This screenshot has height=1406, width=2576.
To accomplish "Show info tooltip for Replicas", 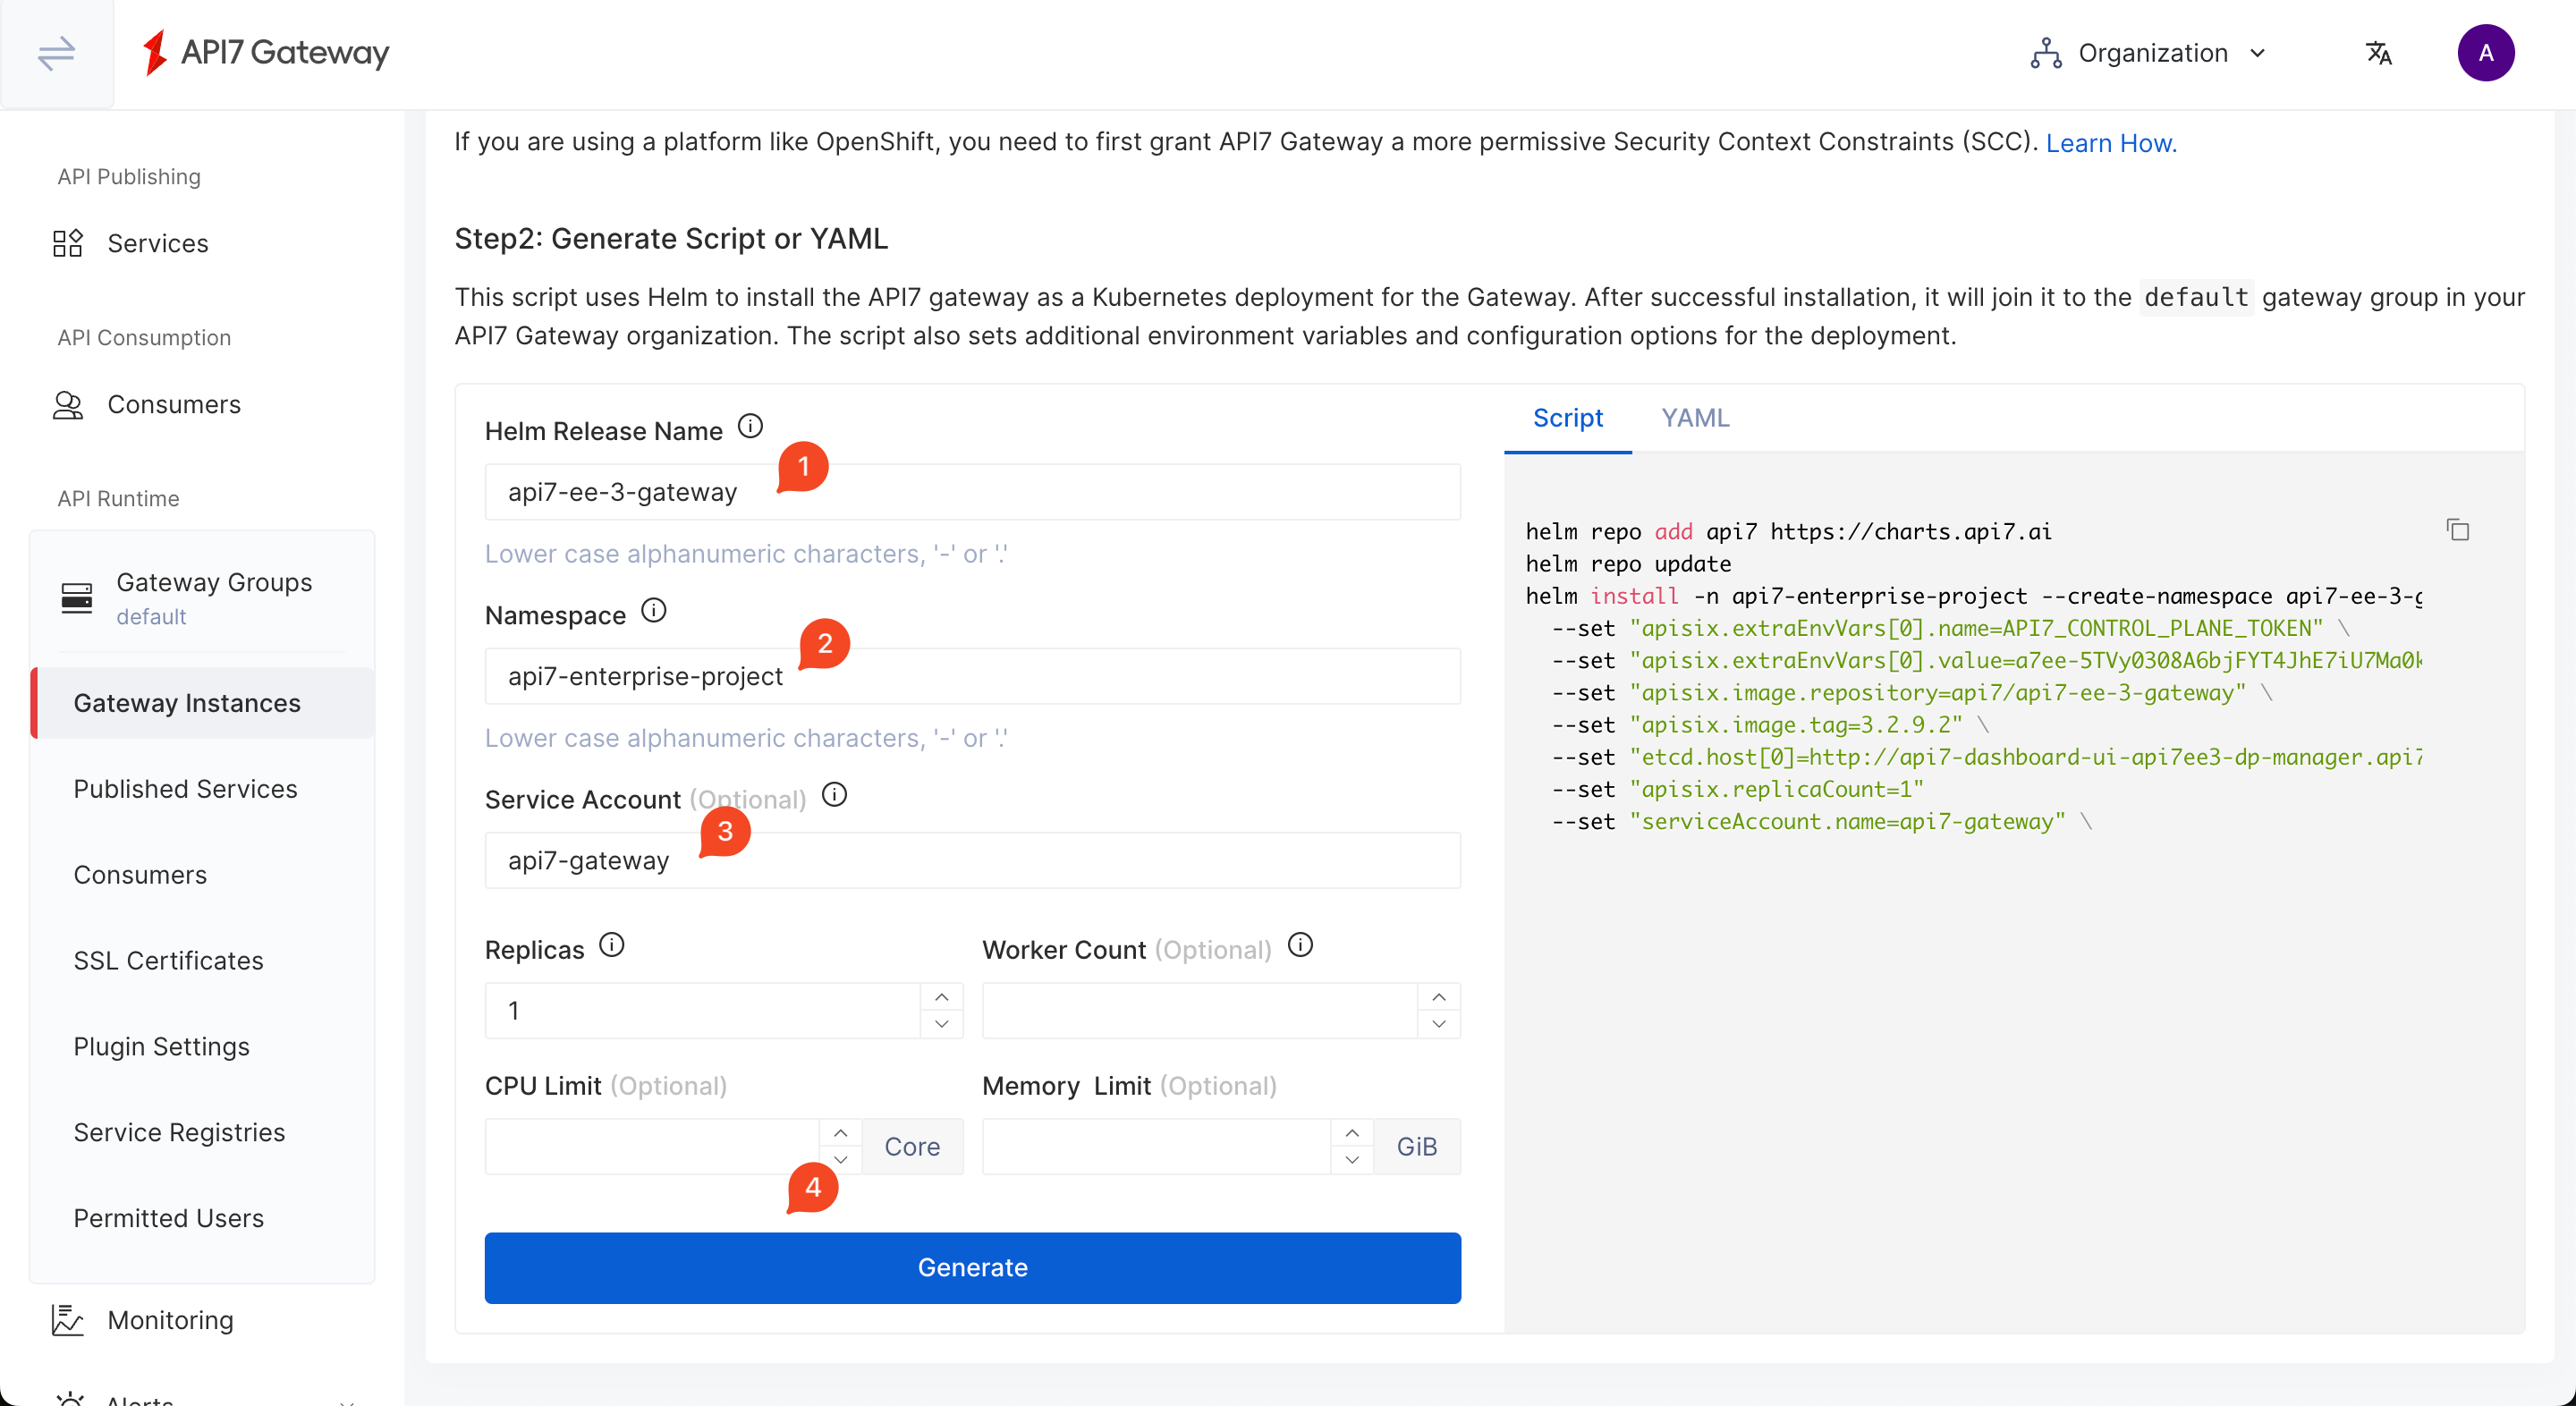I will (612, 945).
